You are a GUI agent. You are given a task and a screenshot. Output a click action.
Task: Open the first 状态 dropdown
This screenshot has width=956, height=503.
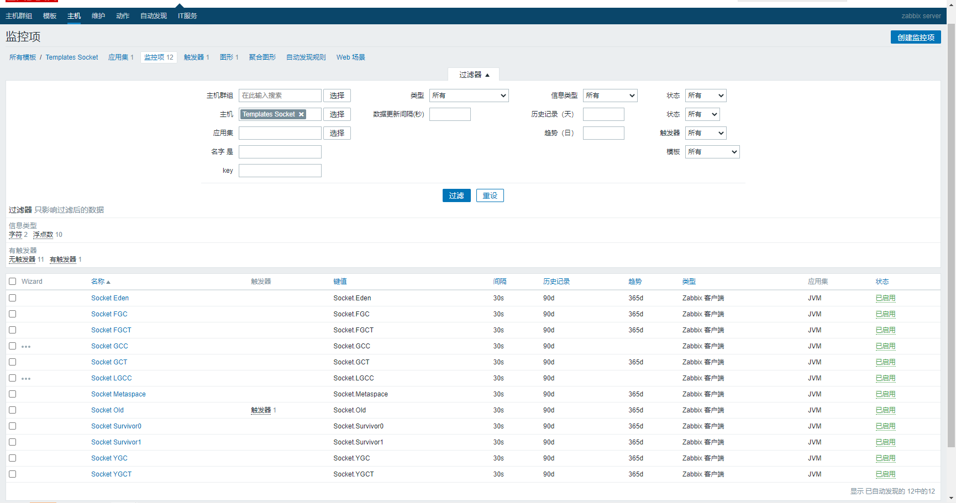(x=706, y=96)
